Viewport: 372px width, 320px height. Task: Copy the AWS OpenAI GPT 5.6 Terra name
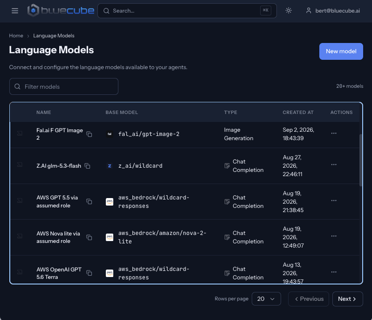89,273
